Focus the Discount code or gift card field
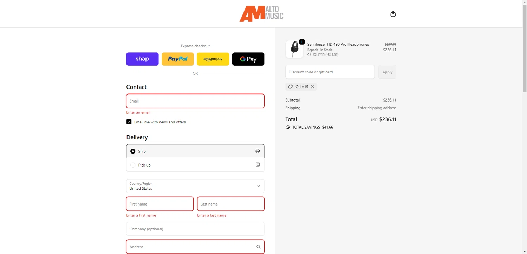The image size is (527, 254). pos(330,72)
